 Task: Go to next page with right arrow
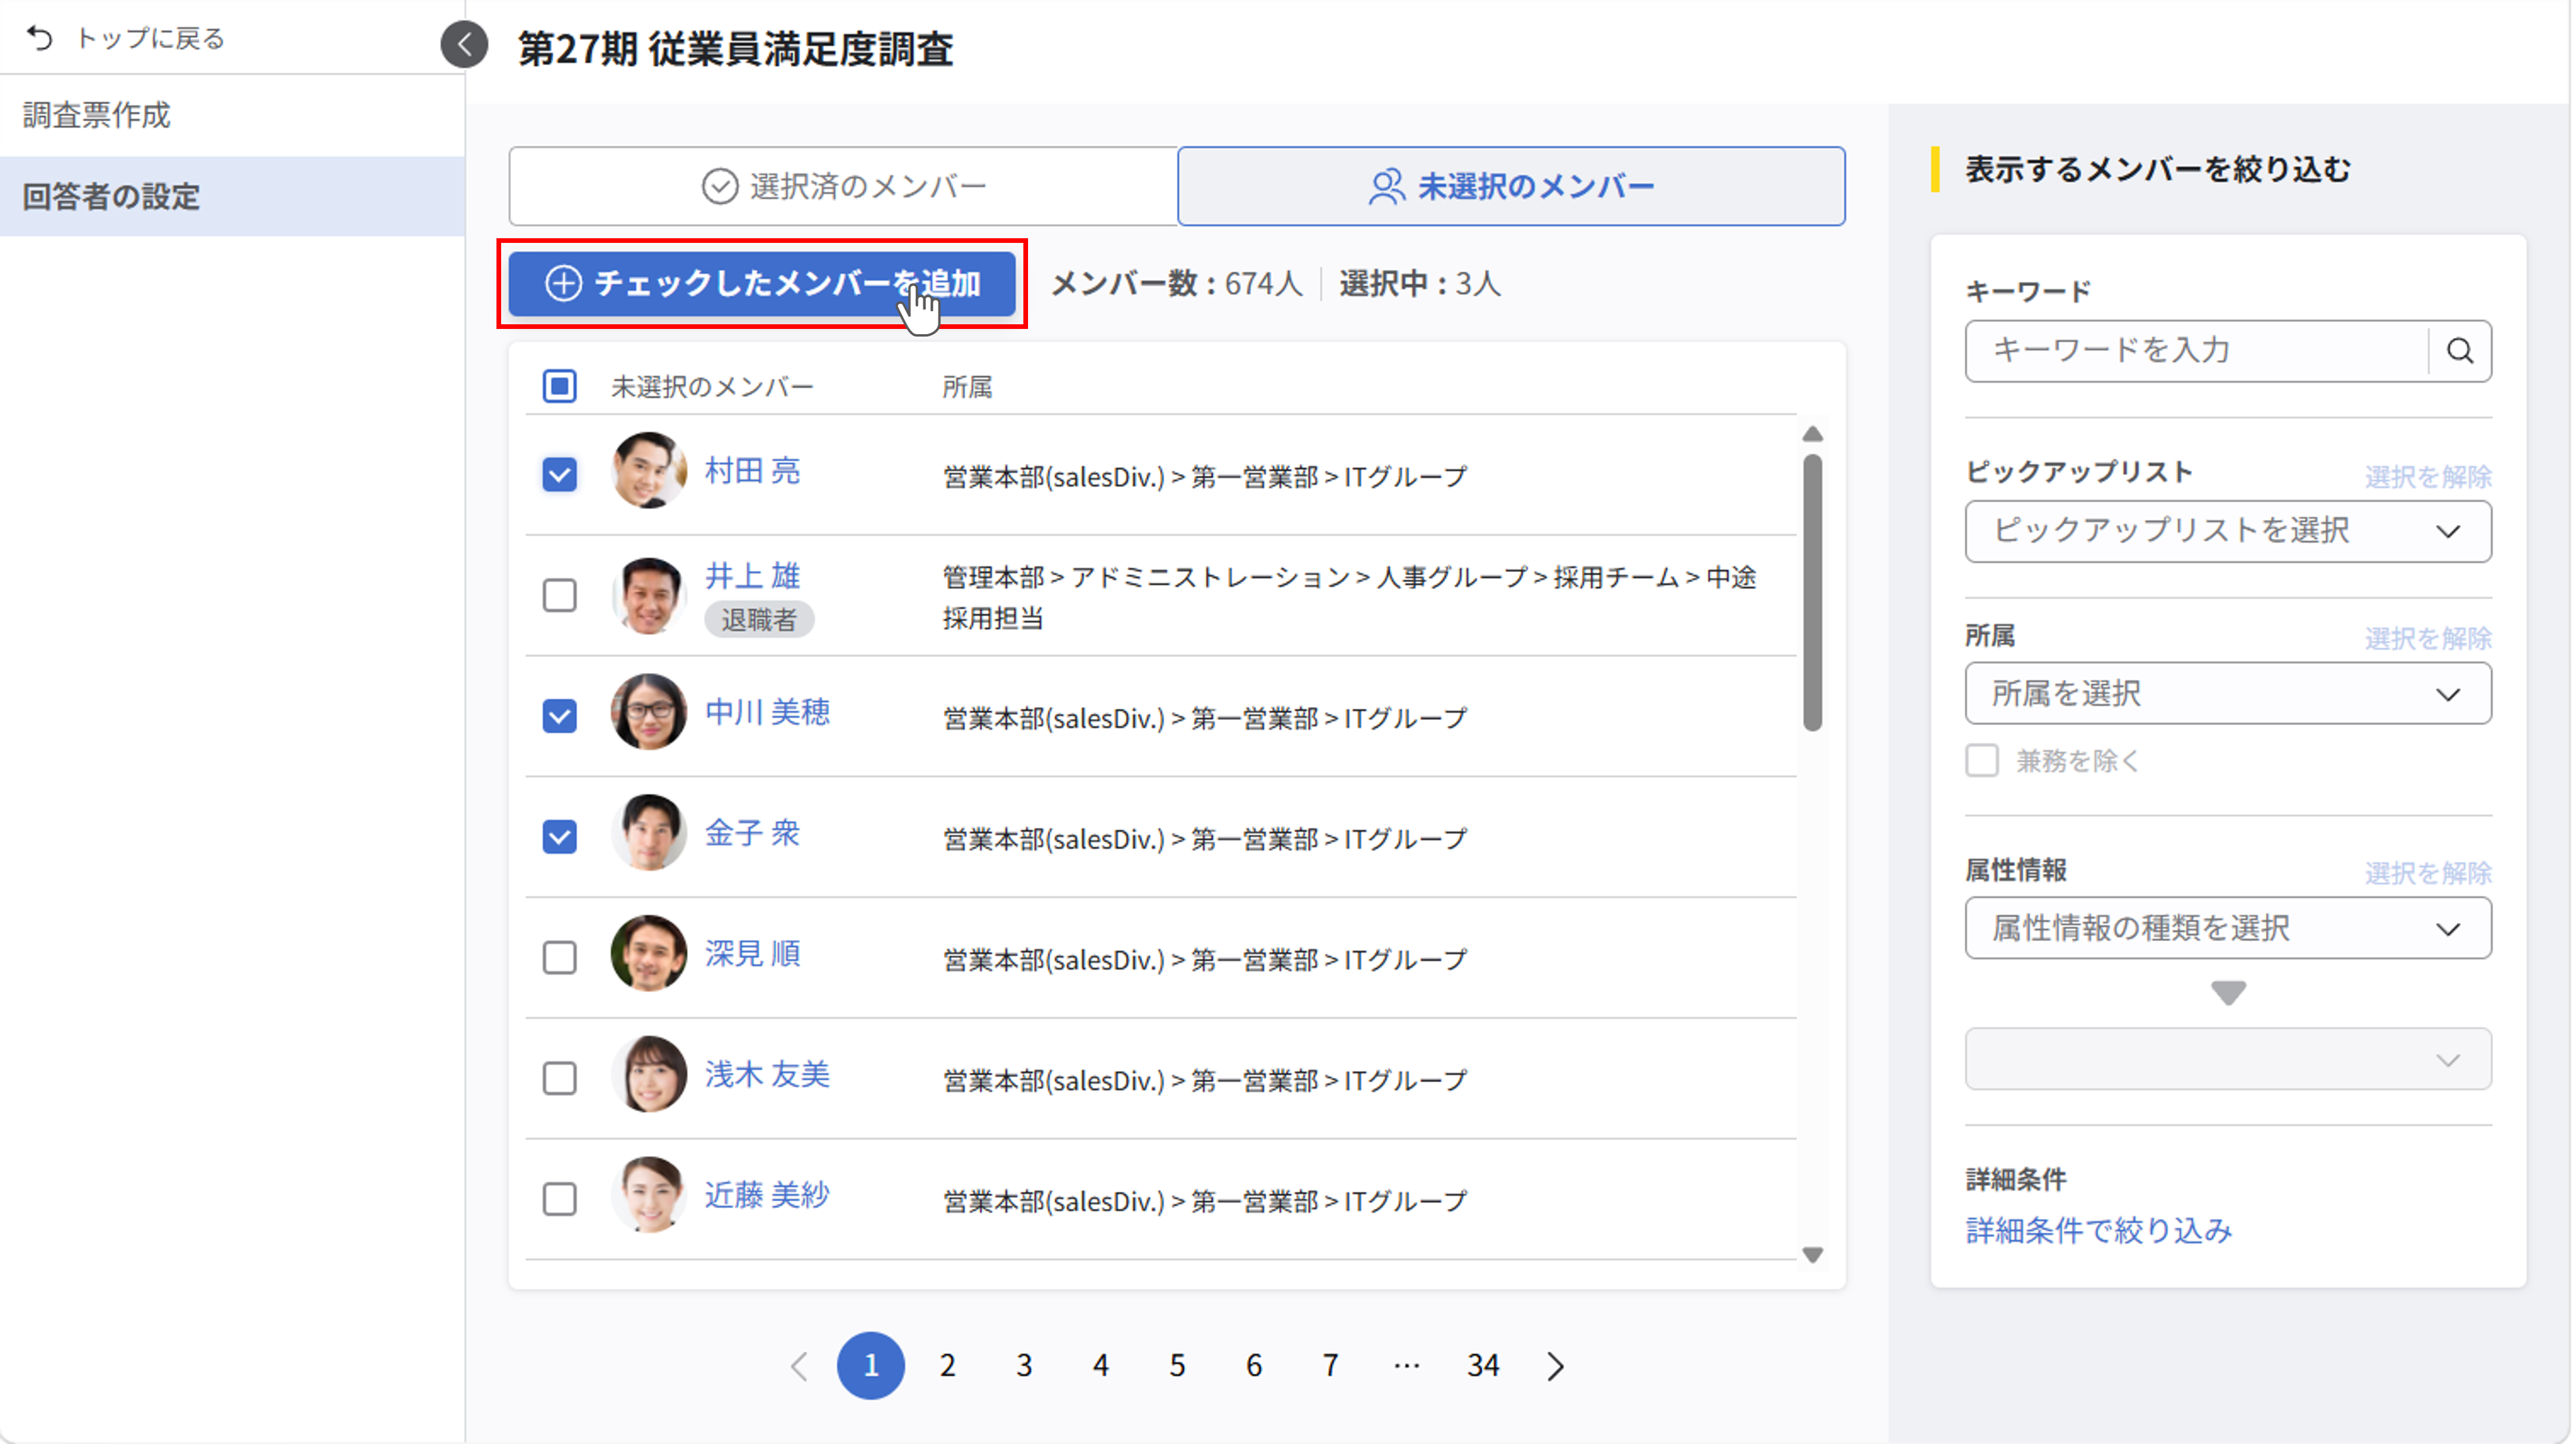coord(1556,1366)
